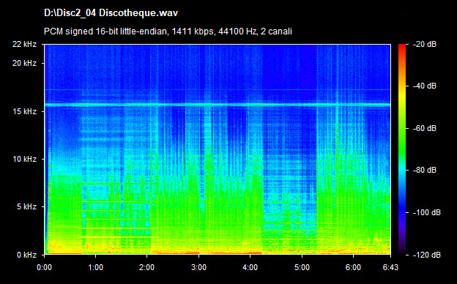Click the 10 kHz frequency axis label
This screenshot has height=284, width=457.
pos(24,159)
